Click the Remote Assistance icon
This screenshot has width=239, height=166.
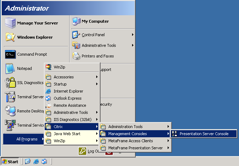click(48, 105)
